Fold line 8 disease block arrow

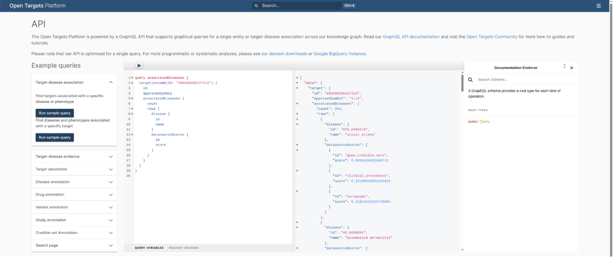pyautogui.click(x=132, y=114)
